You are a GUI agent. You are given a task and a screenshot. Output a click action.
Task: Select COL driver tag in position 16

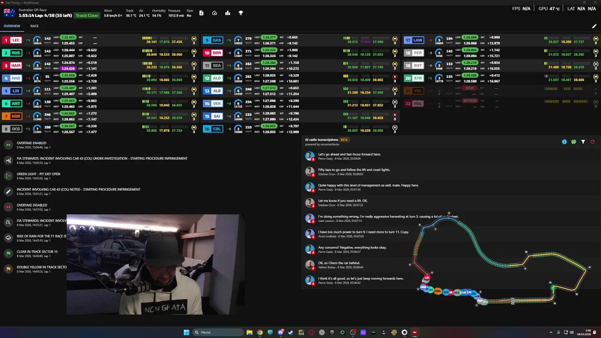point(213,129)
